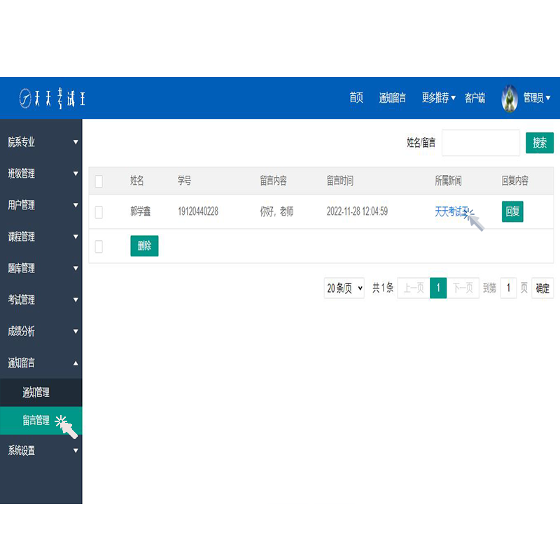Click the green 删除 button
Viewport: 560px width, 560px height.
[144, 246]
